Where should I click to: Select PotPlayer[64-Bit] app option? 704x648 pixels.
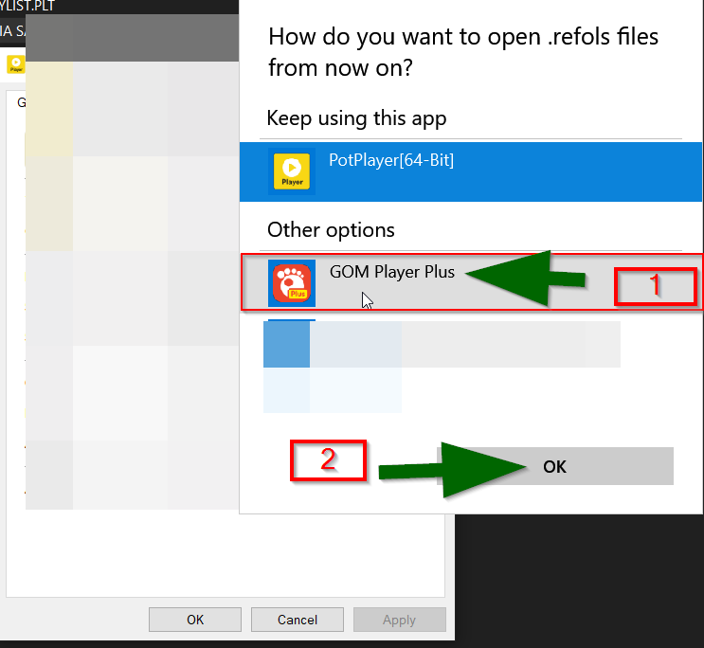tap(471, 171)
